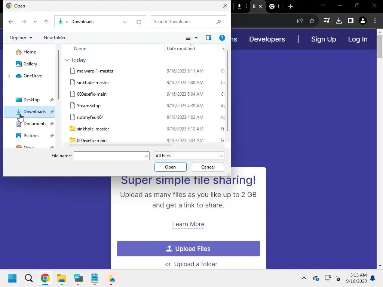The height and width of the screenshot is (287, 383).
Task: Click the view layout list icon
Action: (x=188, y=38)
